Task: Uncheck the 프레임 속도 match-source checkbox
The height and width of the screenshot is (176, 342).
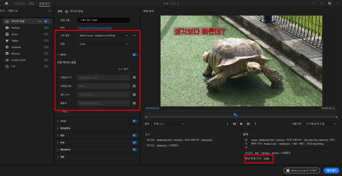Action: [x=135, y=86]
